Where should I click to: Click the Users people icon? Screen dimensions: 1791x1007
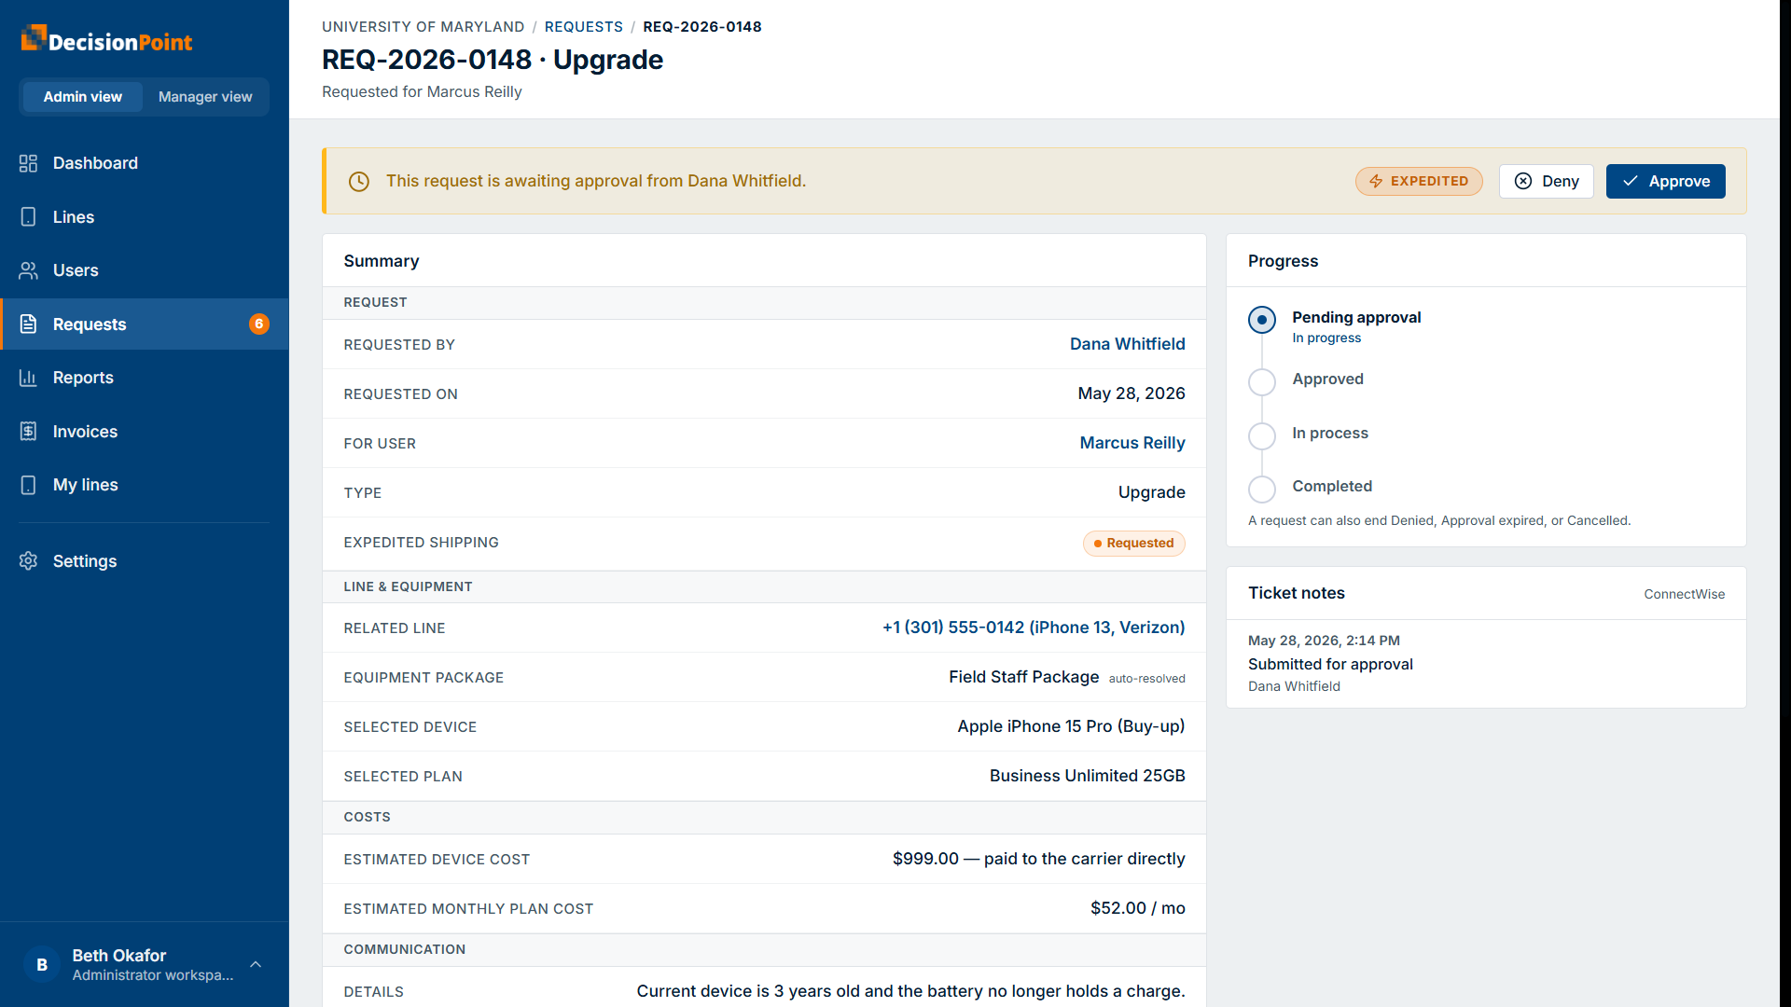click(x=28, y=270)
